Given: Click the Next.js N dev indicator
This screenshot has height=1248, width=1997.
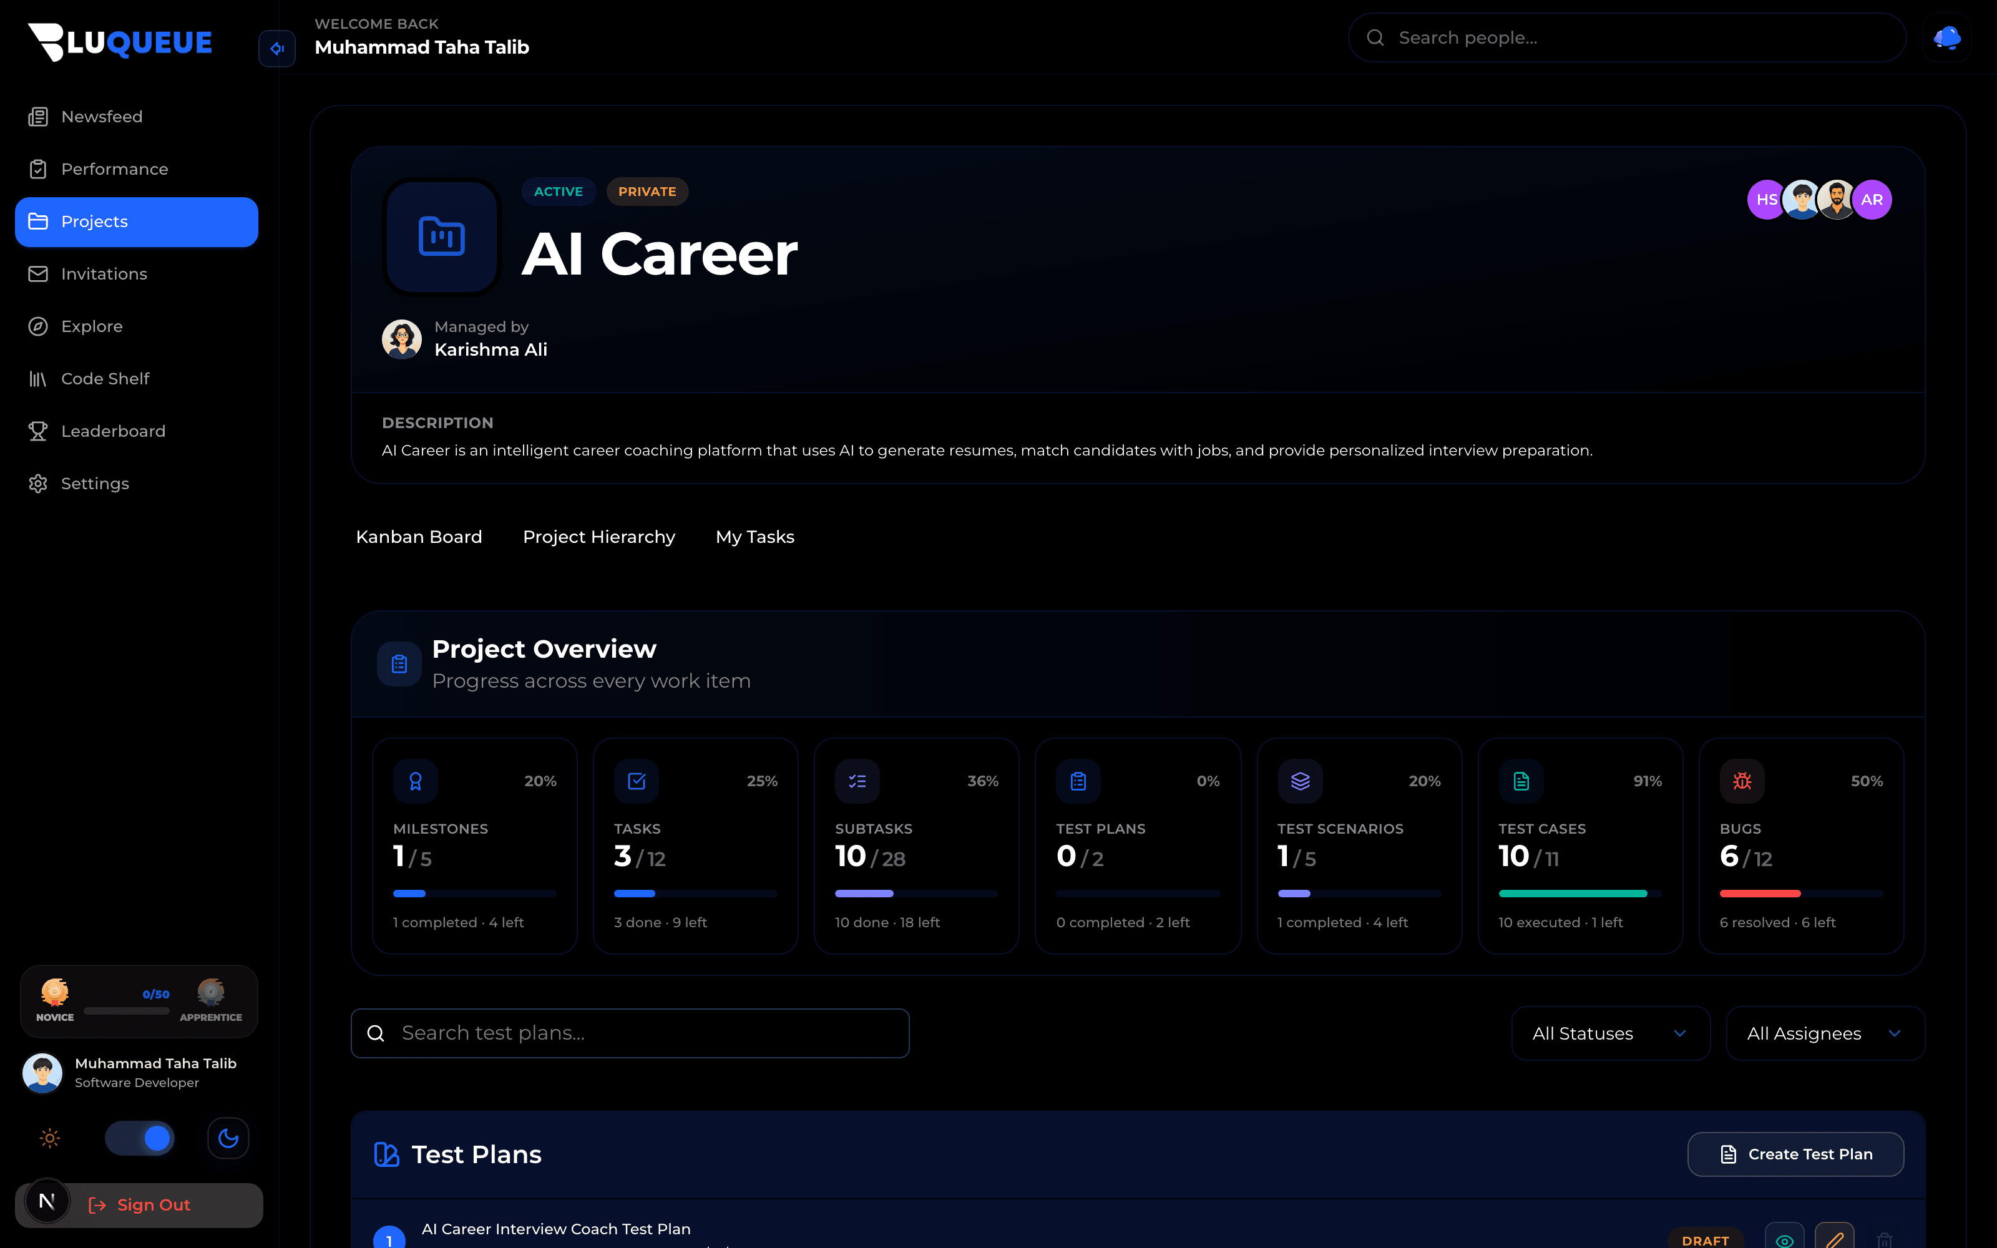Looking at the screenshot, I should 47,1201.
